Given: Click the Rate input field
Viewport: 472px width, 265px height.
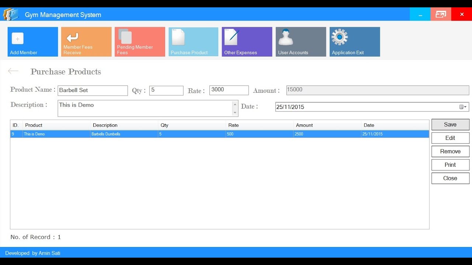Looking at the screenshot, I should coord(229,90).
